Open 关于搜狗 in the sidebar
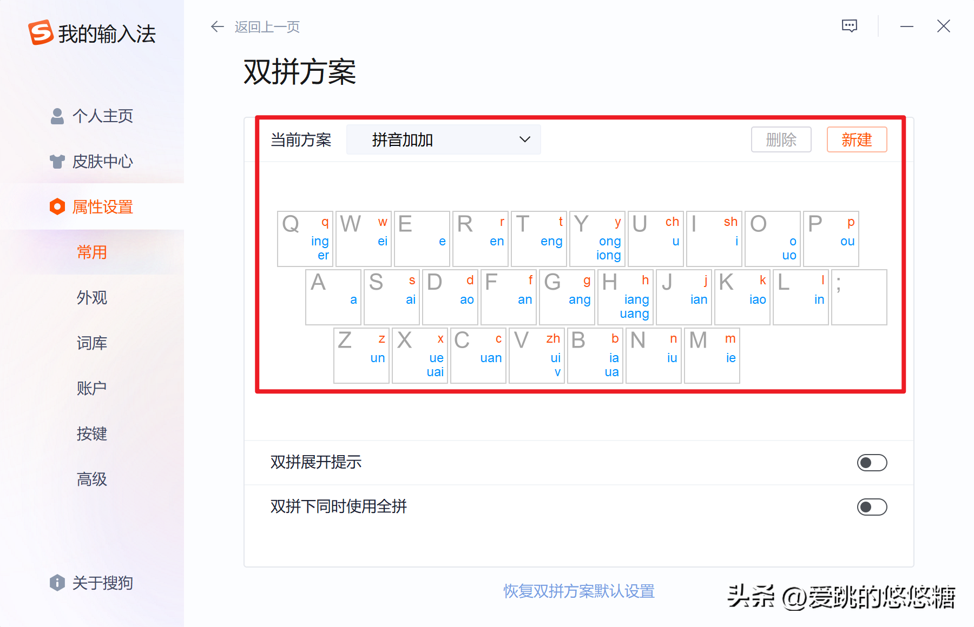This screenshot has width=974, height=627. [92, 583]
